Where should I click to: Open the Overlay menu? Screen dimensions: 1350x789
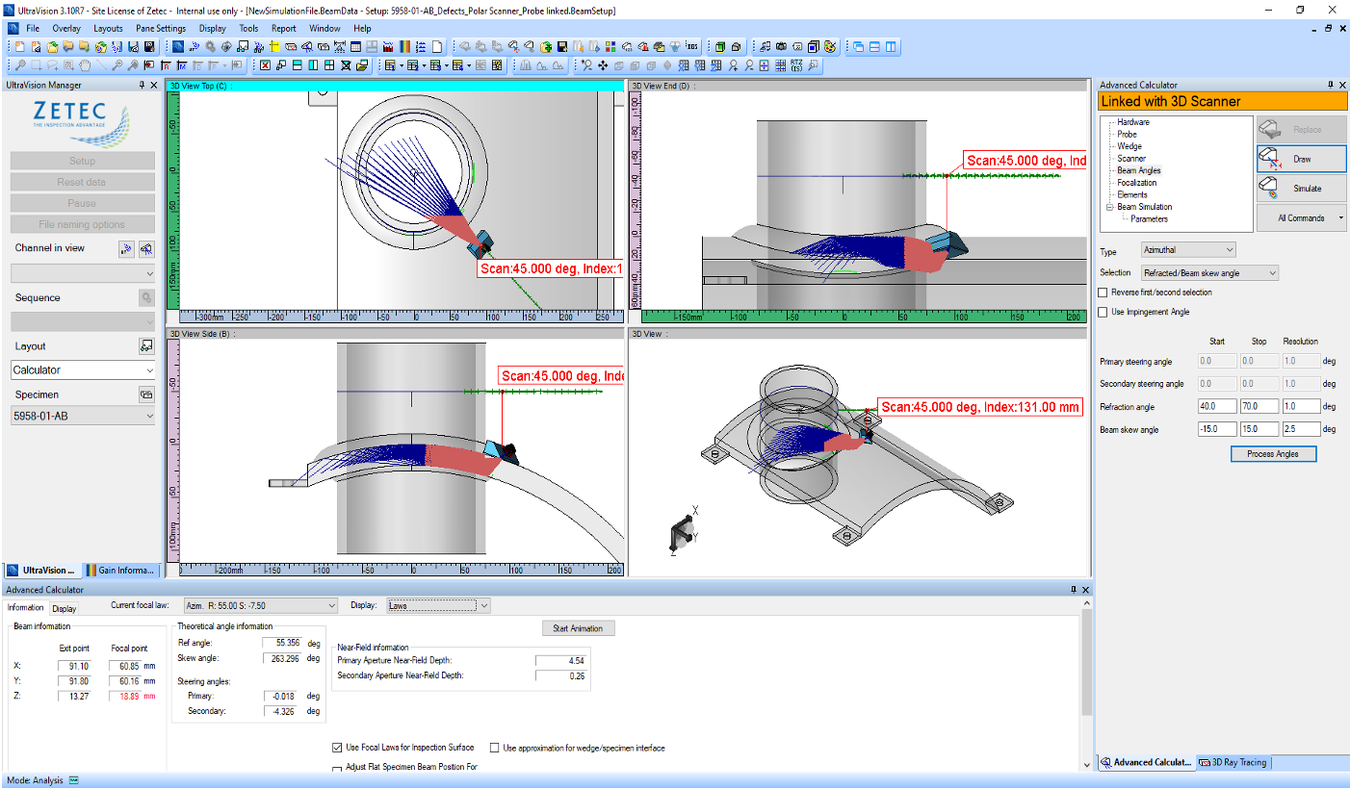(66, 28)
